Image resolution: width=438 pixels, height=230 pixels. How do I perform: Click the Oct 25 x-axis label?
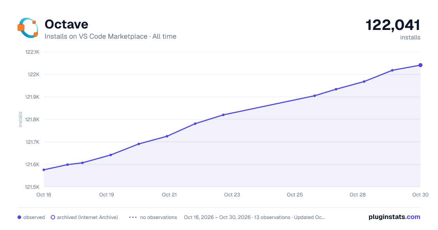295,195
